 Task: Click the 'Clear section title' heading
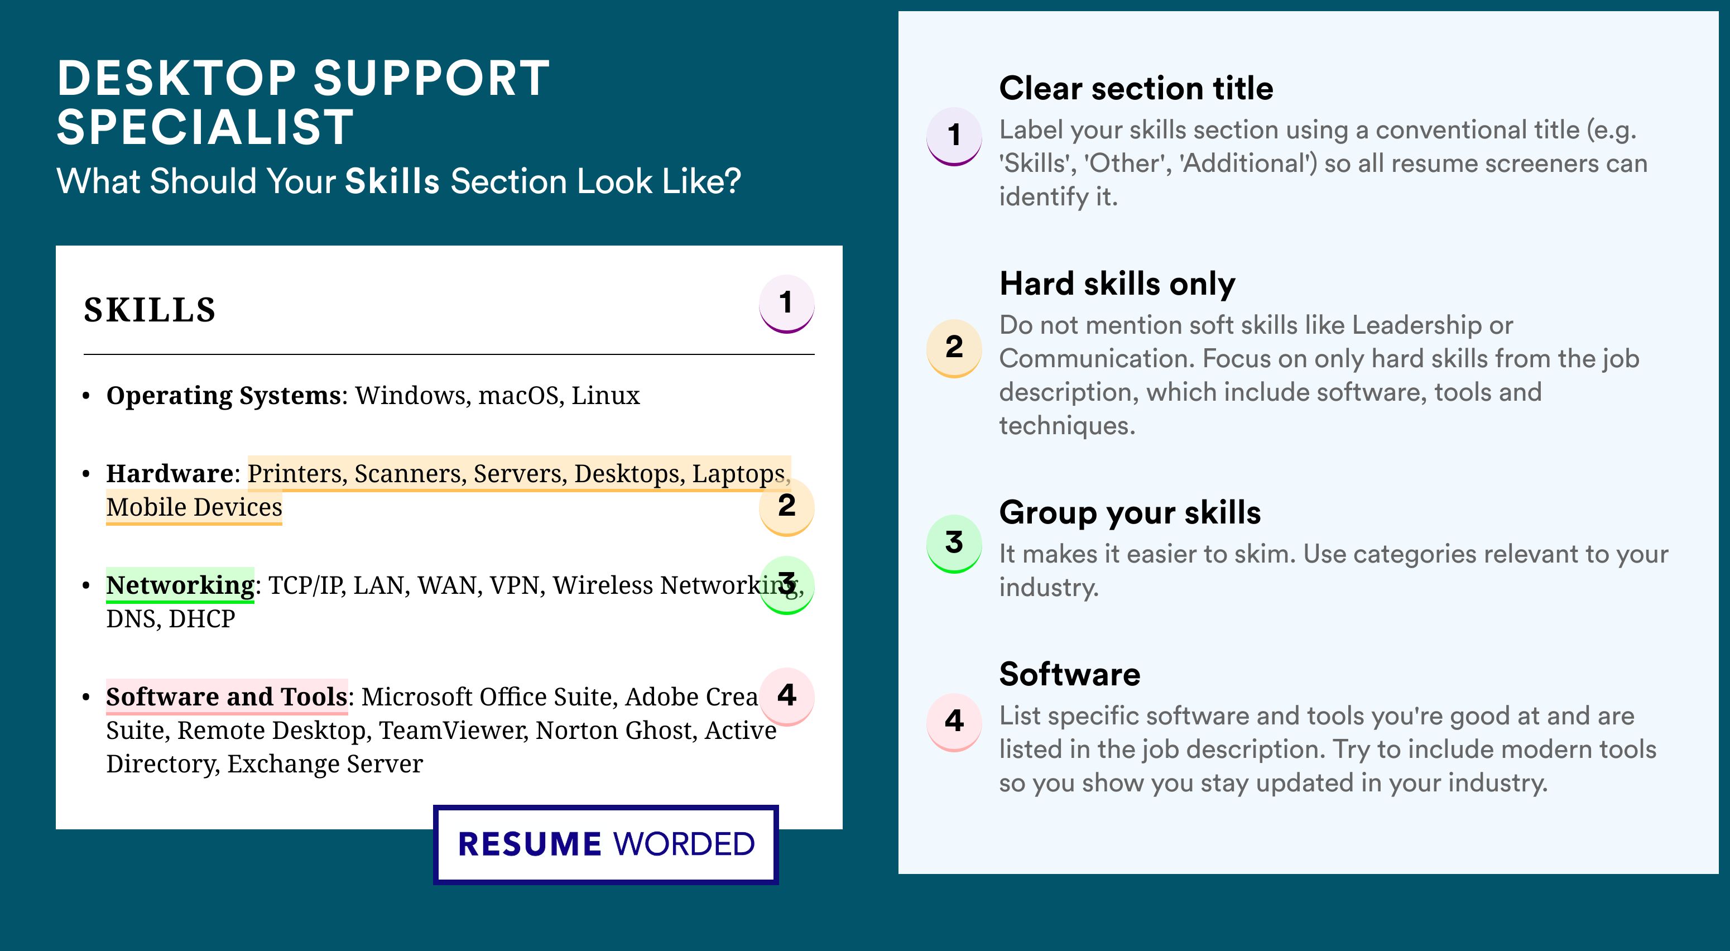(x=1136, y=88)
